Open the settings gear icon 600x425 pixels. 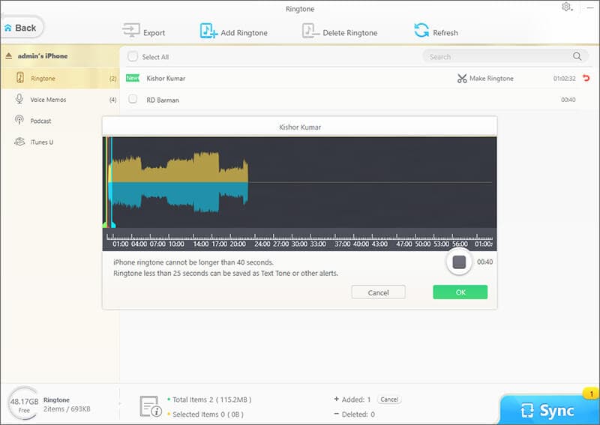click(x=566, y=7)
